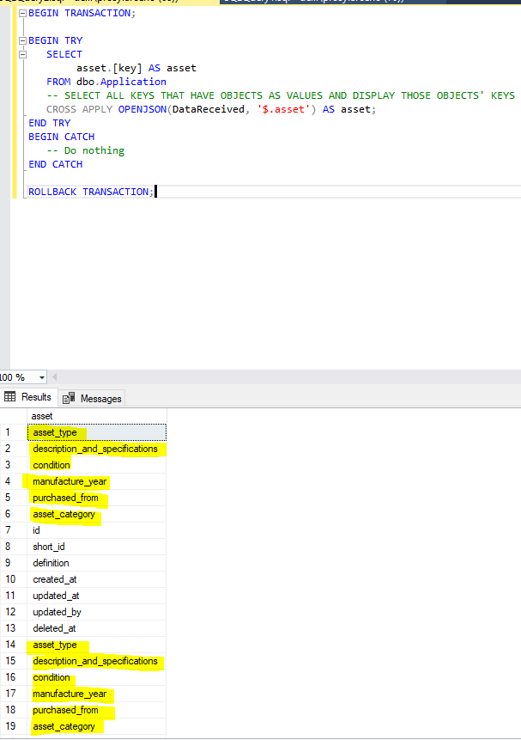
Task: Select description_and_specifications cell in row 15
Action: [x=97, y=661]
